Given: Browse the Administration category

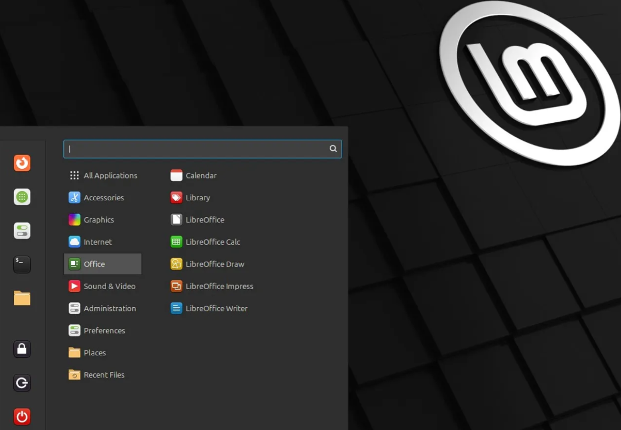Looking at the screenshot, I should (x=103, y=308).
